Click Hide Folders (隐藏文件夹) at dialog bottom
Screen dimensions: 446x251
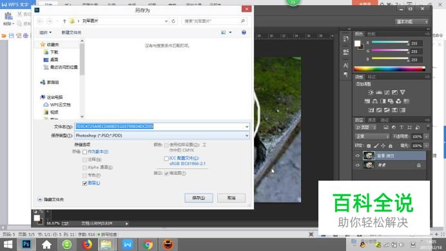[x=51, y=199]
